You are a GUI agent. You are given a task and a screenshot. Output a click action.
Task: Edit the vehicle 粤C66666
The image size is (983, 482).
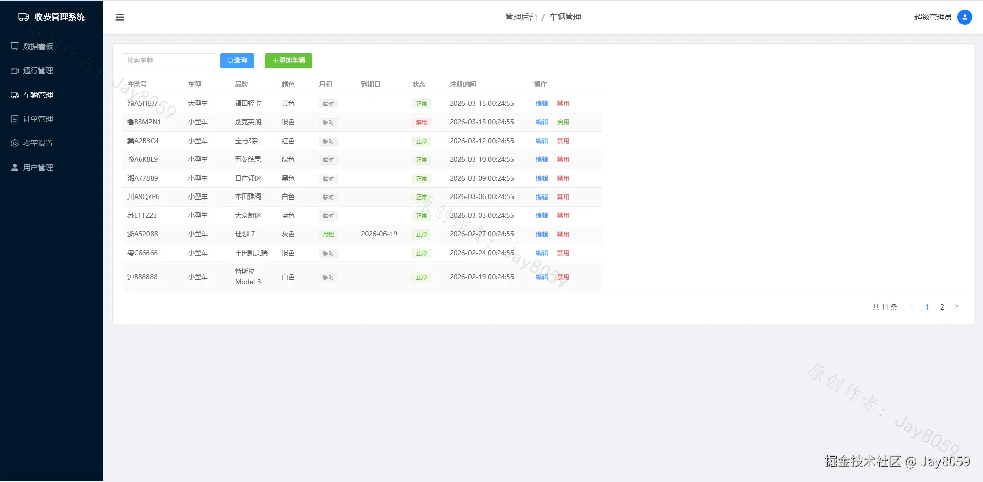[542, 253]
